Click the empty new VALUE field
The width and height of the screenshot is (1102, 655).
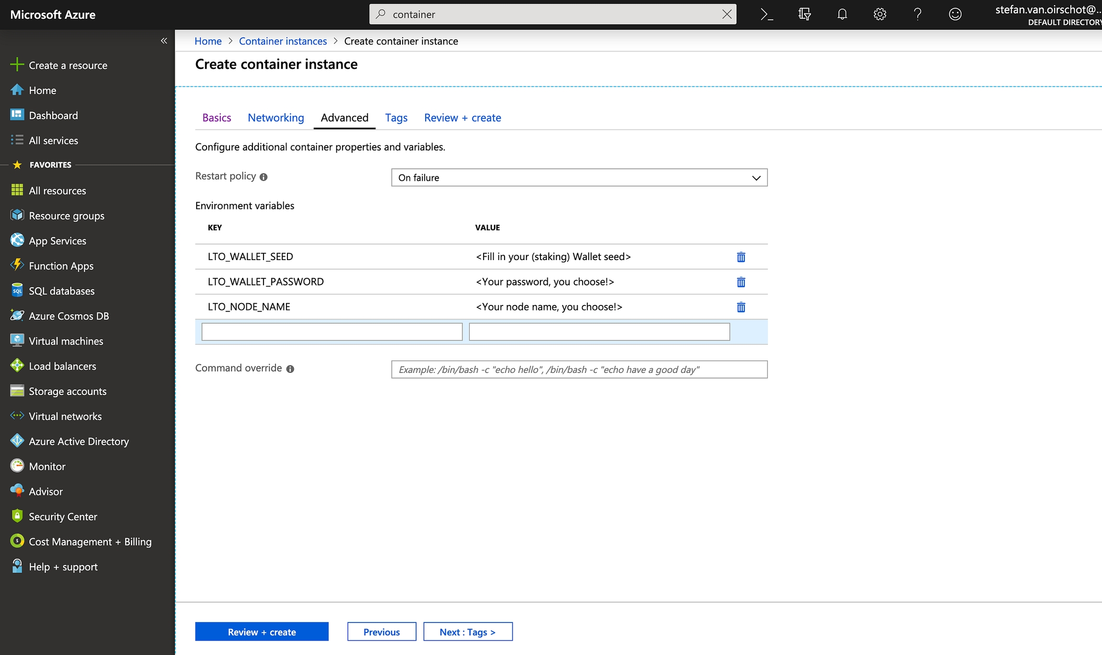tap(599, 332)
